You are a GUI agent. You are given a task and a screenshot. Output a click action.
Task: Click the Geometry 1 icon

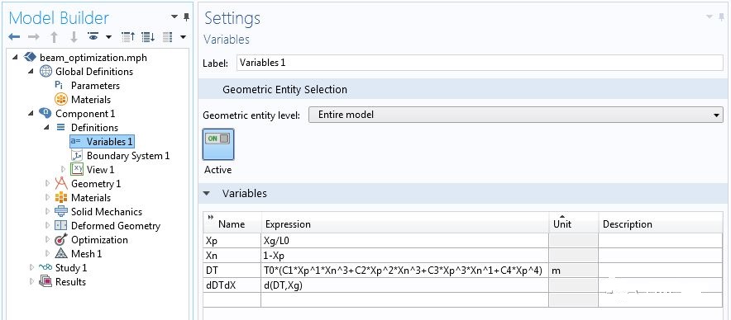point(61,183)
